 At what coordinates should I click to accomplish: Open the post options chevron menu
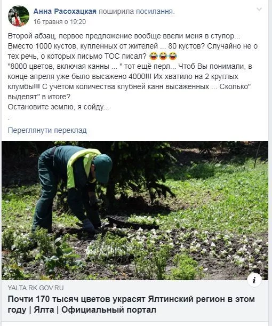point(259,9)
